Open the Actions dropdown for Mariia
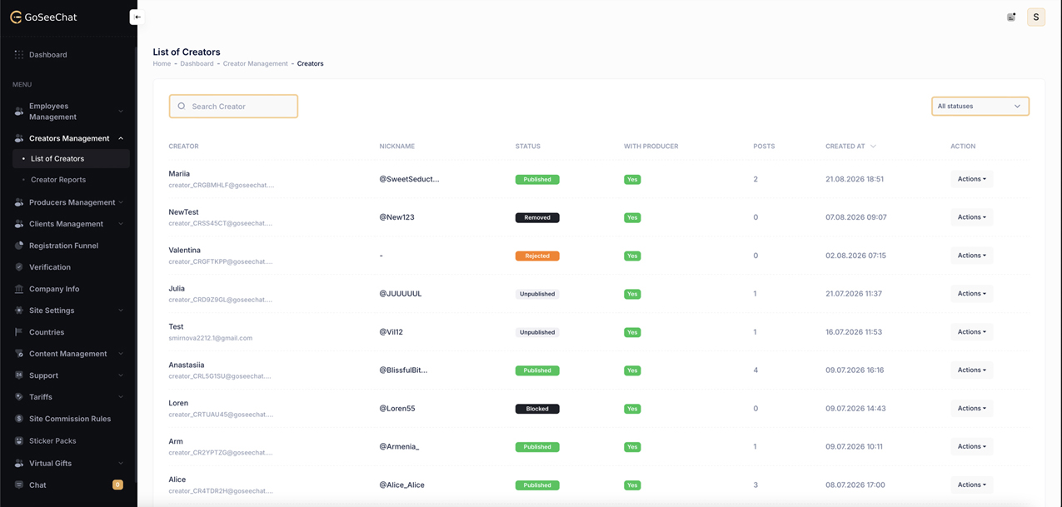Viewport: 1062px width, 507px height. [971, 179]
